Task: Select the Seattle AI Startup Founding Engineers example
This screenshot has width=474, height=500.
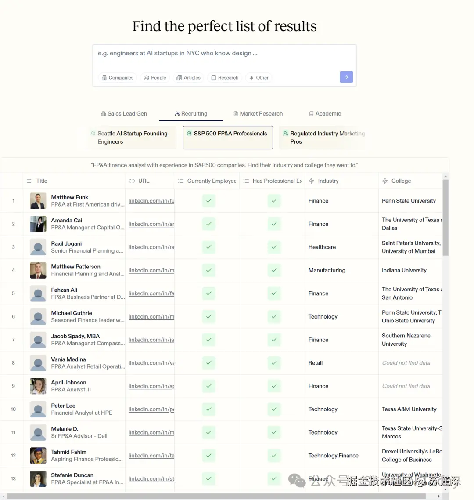Action: click(132, 138)
